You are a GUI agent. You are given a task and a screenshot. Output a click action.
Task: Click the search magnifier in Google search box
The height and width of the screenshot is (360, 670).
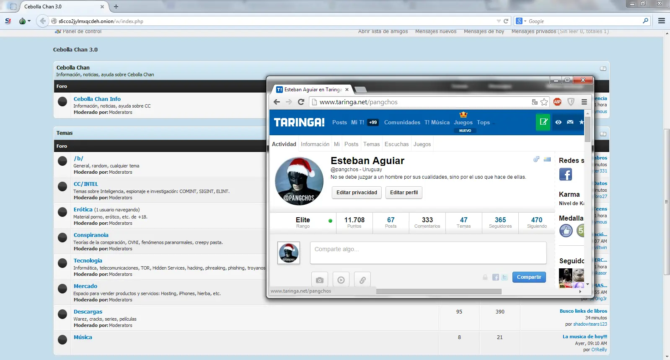click(x=645, y=21)
